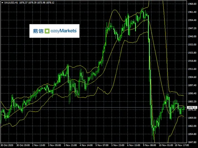Click the 1947.20 price axis label
Screen dimensions: 198x148
[x=192, y=28]
